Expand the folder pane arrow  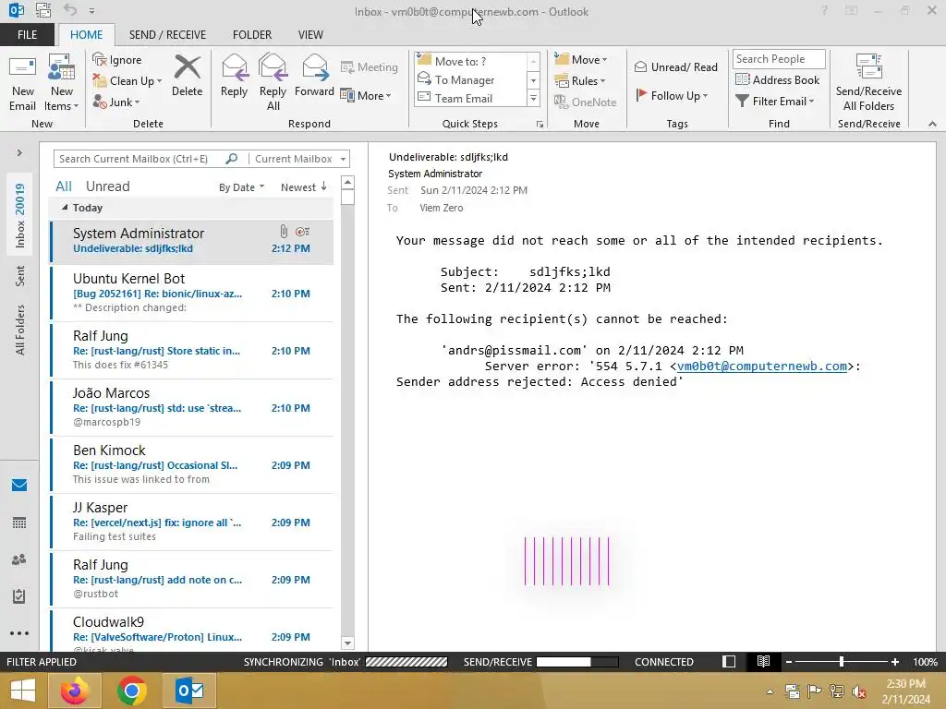tap(19, 152)
